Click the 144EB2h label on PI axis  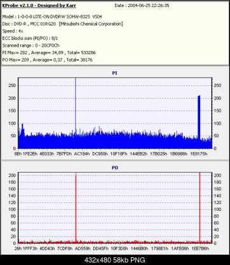pyautogui.click(x=139, y=154)
